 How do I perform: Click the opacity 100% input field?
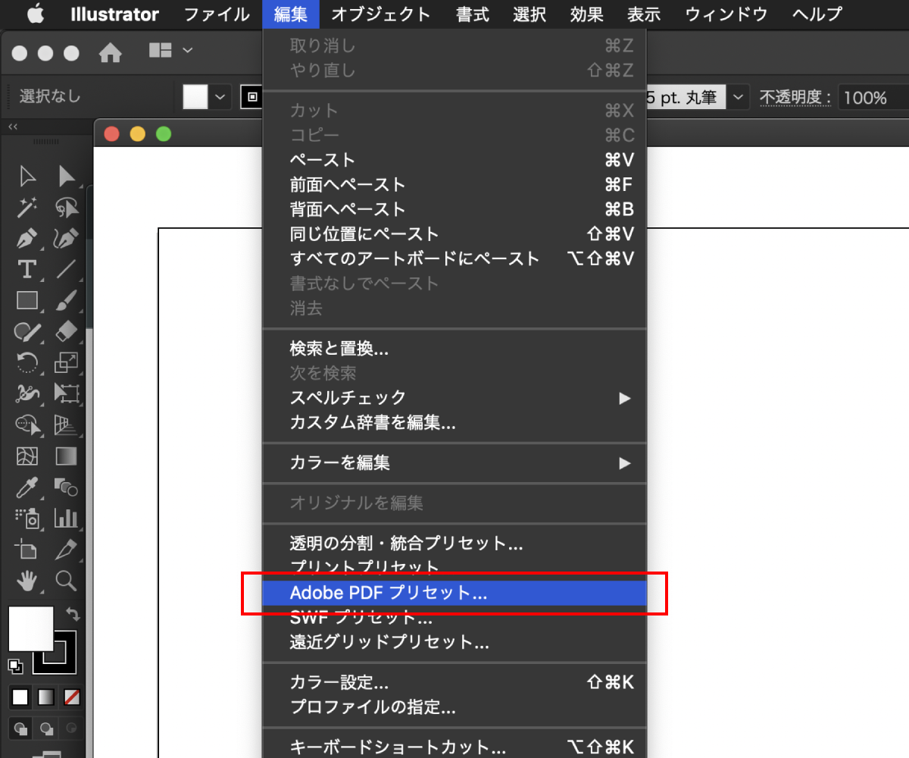[x=873, y=97]
